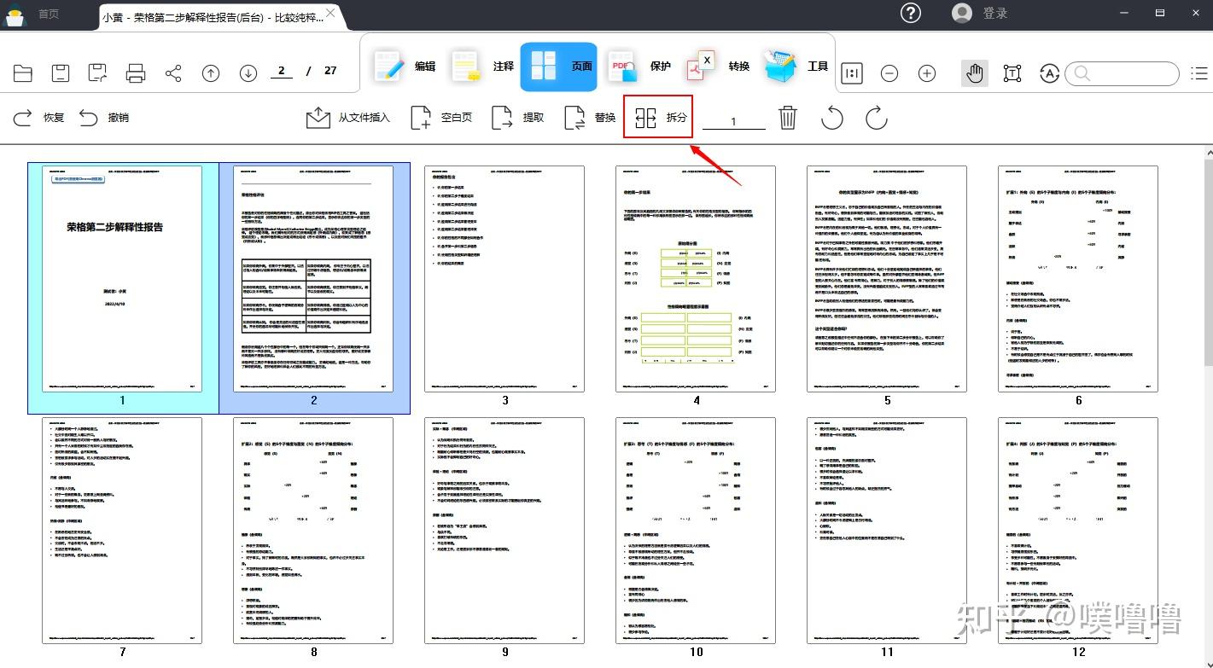The height and width of the screenshot is (668, 1213).
Task: Open the 注释 (Annotate) tab
Action: coord(482,67)
